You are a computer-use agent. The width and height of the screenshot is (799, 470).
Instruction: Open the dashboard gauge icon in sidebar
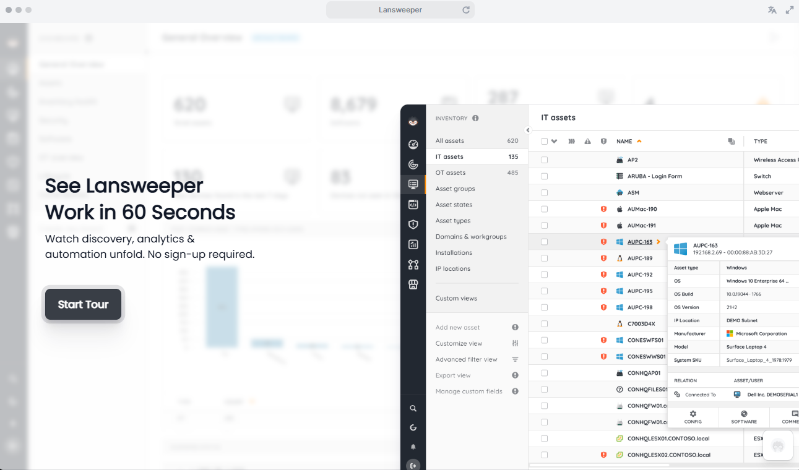[x=413, y=144]
